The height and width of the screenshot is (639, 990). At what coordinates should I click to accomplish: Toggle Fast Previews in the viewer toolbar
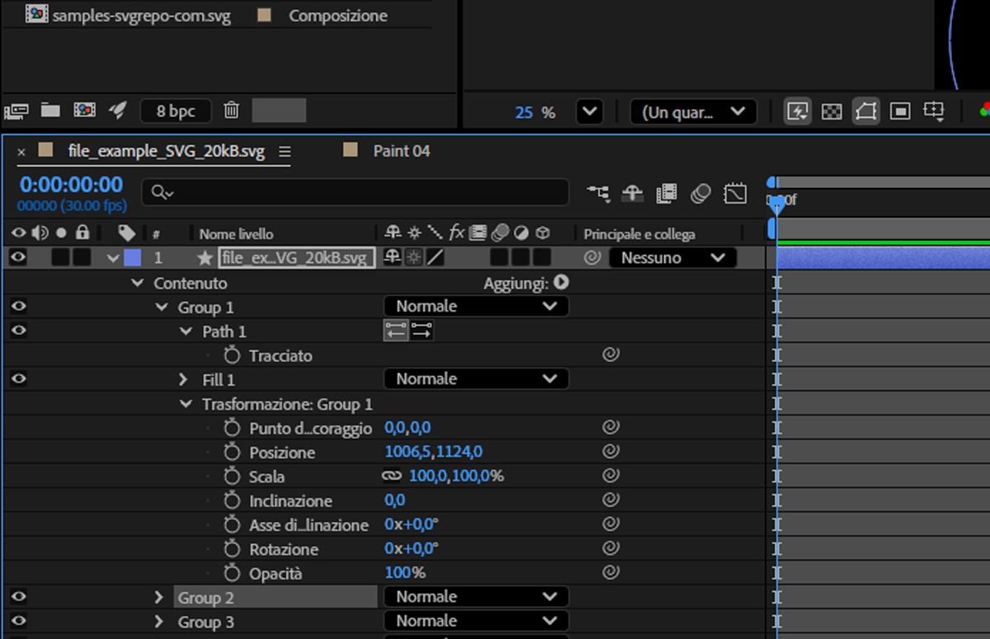798,111
